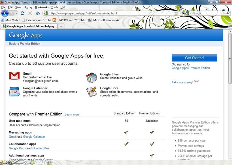Bookmark this page with the star icon
Viewport: 232px width, 165px height.
pyautogui.click(x=176, y=13)
